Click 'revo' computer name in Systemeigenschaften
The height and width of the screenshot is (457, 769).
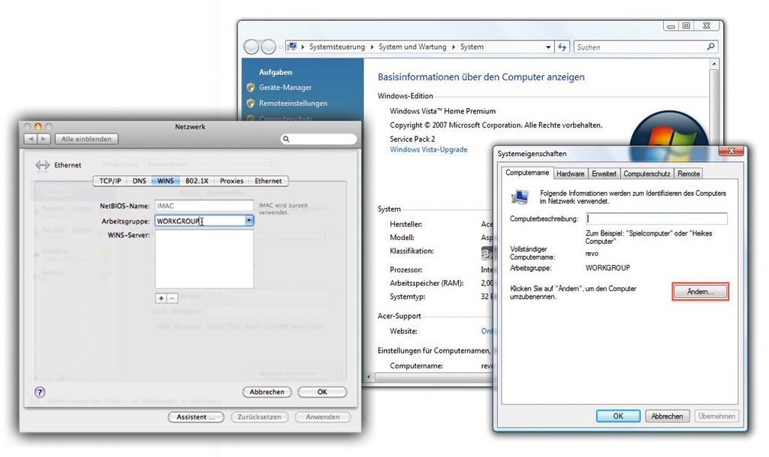592,254
